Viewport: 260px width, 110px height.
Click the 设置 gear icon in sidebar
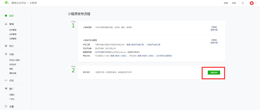(x=6, y=106)
